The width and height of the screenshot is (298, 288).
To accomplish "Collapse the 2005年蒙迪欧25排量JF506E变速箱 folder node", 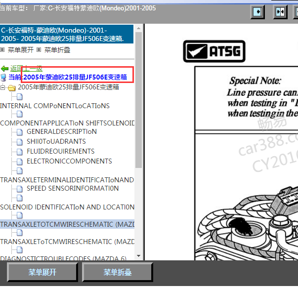I will (2, 87).
